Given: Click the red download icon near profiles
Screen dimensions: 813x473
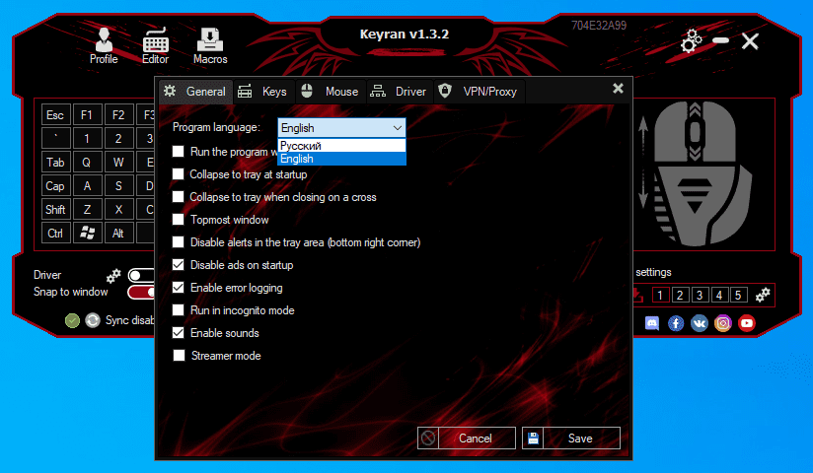Looking at the screenshot, I should [x=637, y=295].
